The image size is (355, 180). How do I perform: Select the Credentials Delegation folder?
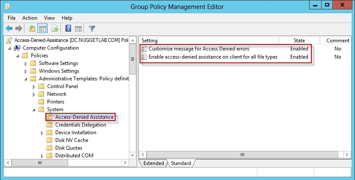coord(81,125)
